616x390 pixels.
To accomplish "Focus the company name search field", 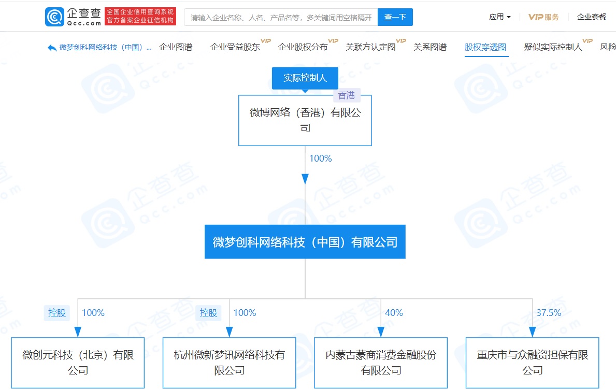I will point(281,17).
